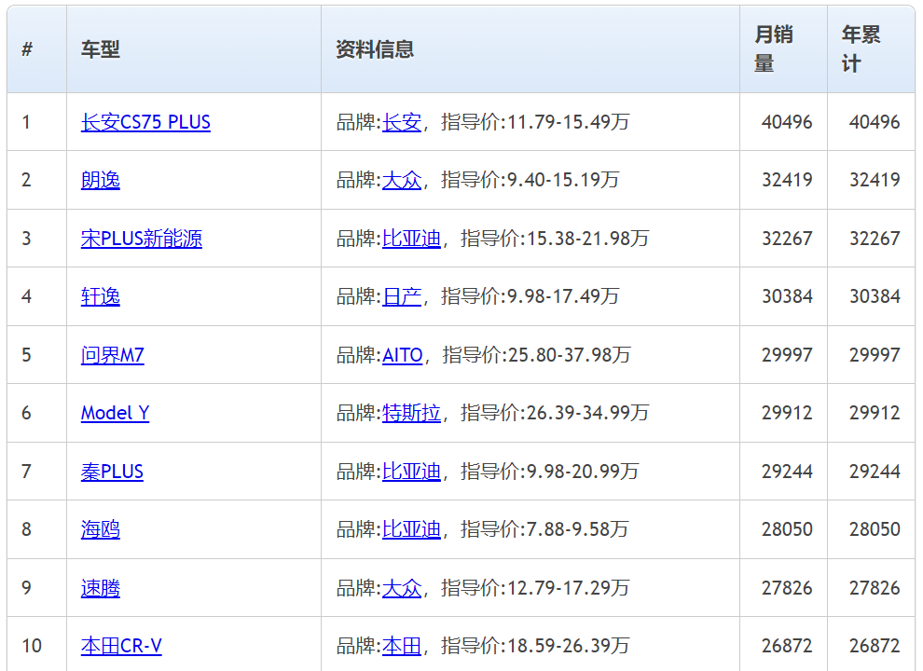Click price text 指导价:12.79-17.29万
Viewport: 923px width, 671px height.
coord(535,588)
